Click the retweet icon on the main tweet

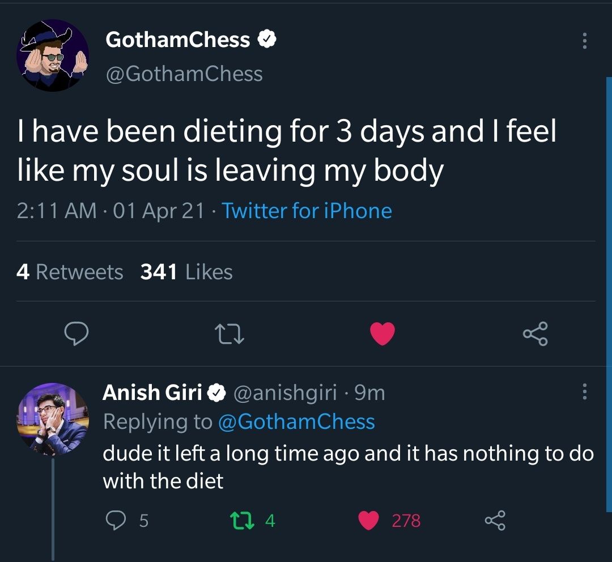click(x=229, y=334)
